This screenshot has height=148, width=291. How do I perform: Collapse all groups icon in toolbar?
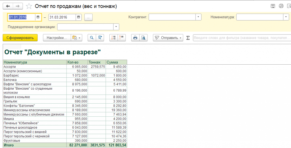click(122, 38)
